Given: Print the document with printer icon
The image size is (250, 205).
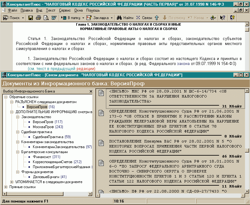Looking at the screenshot, I should [38, 18].
